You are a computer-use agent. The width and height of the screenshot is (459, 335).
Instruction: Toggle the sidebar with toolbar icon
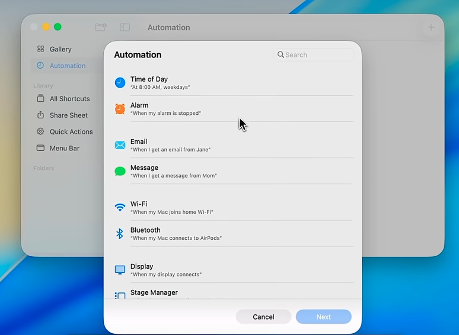125,27
